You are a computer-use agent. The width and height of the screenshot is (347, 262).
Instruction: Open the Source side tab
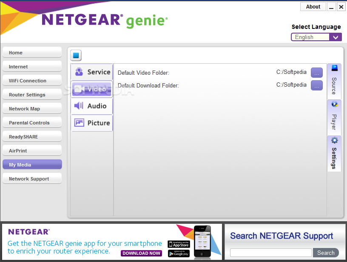click(x=334, y=81)
